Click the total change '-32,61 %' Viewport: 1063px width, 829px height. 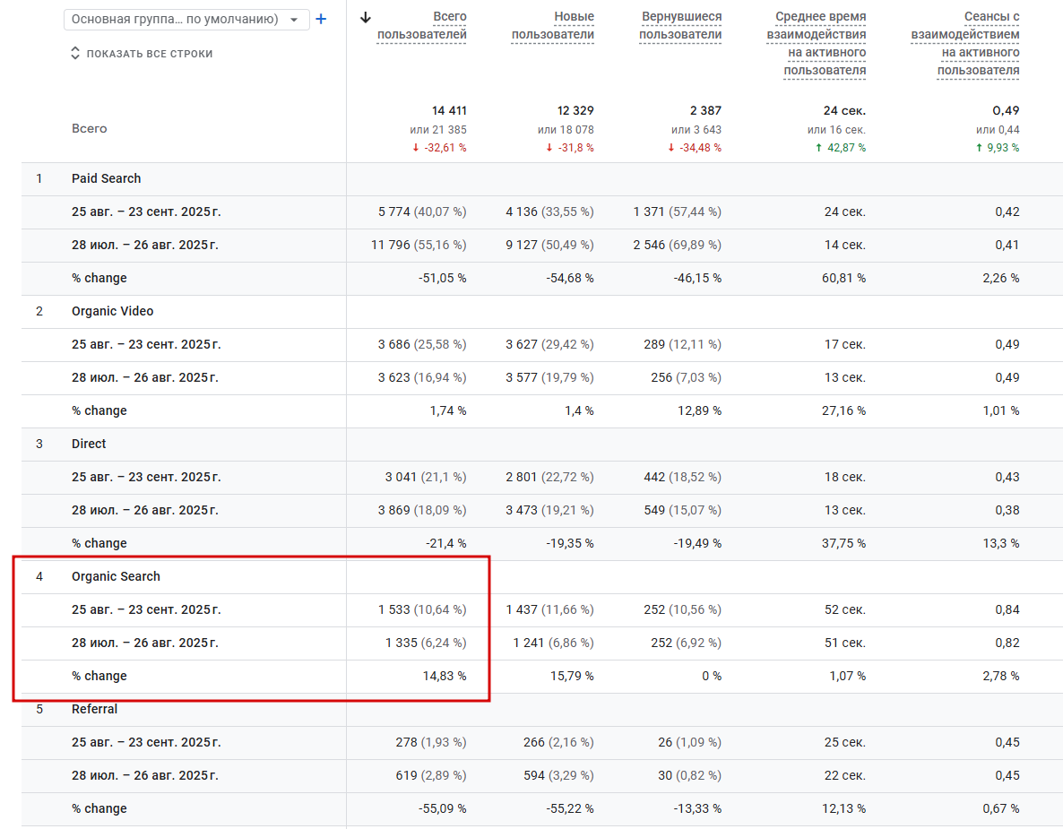pos(439,148)
